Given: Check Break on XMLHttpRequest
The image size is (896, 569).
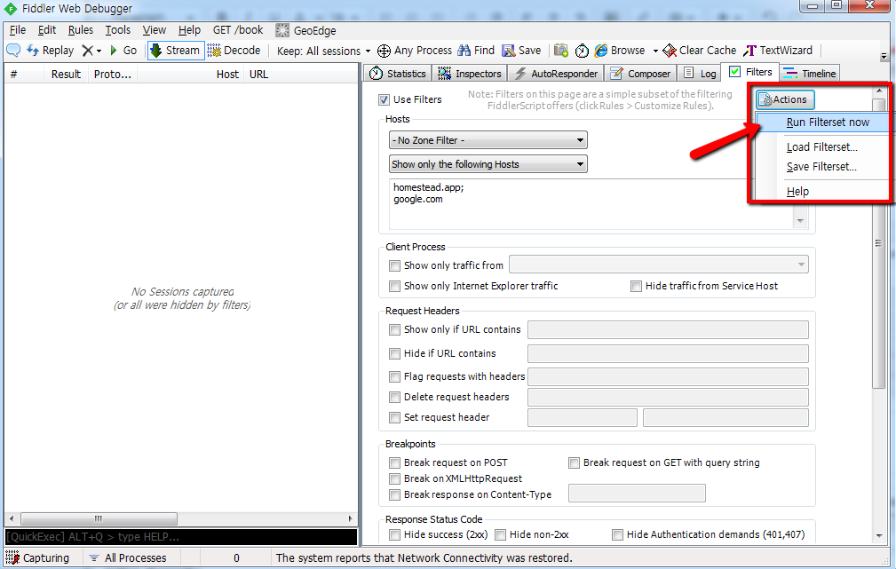Looking at the screenshot, I should (394, 478).
